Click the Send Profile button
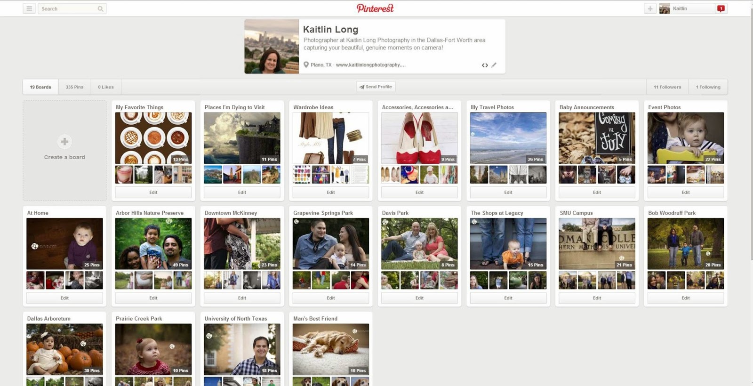Screen dimensions: 753x386 pyautogui.click(x=376, y=87)
